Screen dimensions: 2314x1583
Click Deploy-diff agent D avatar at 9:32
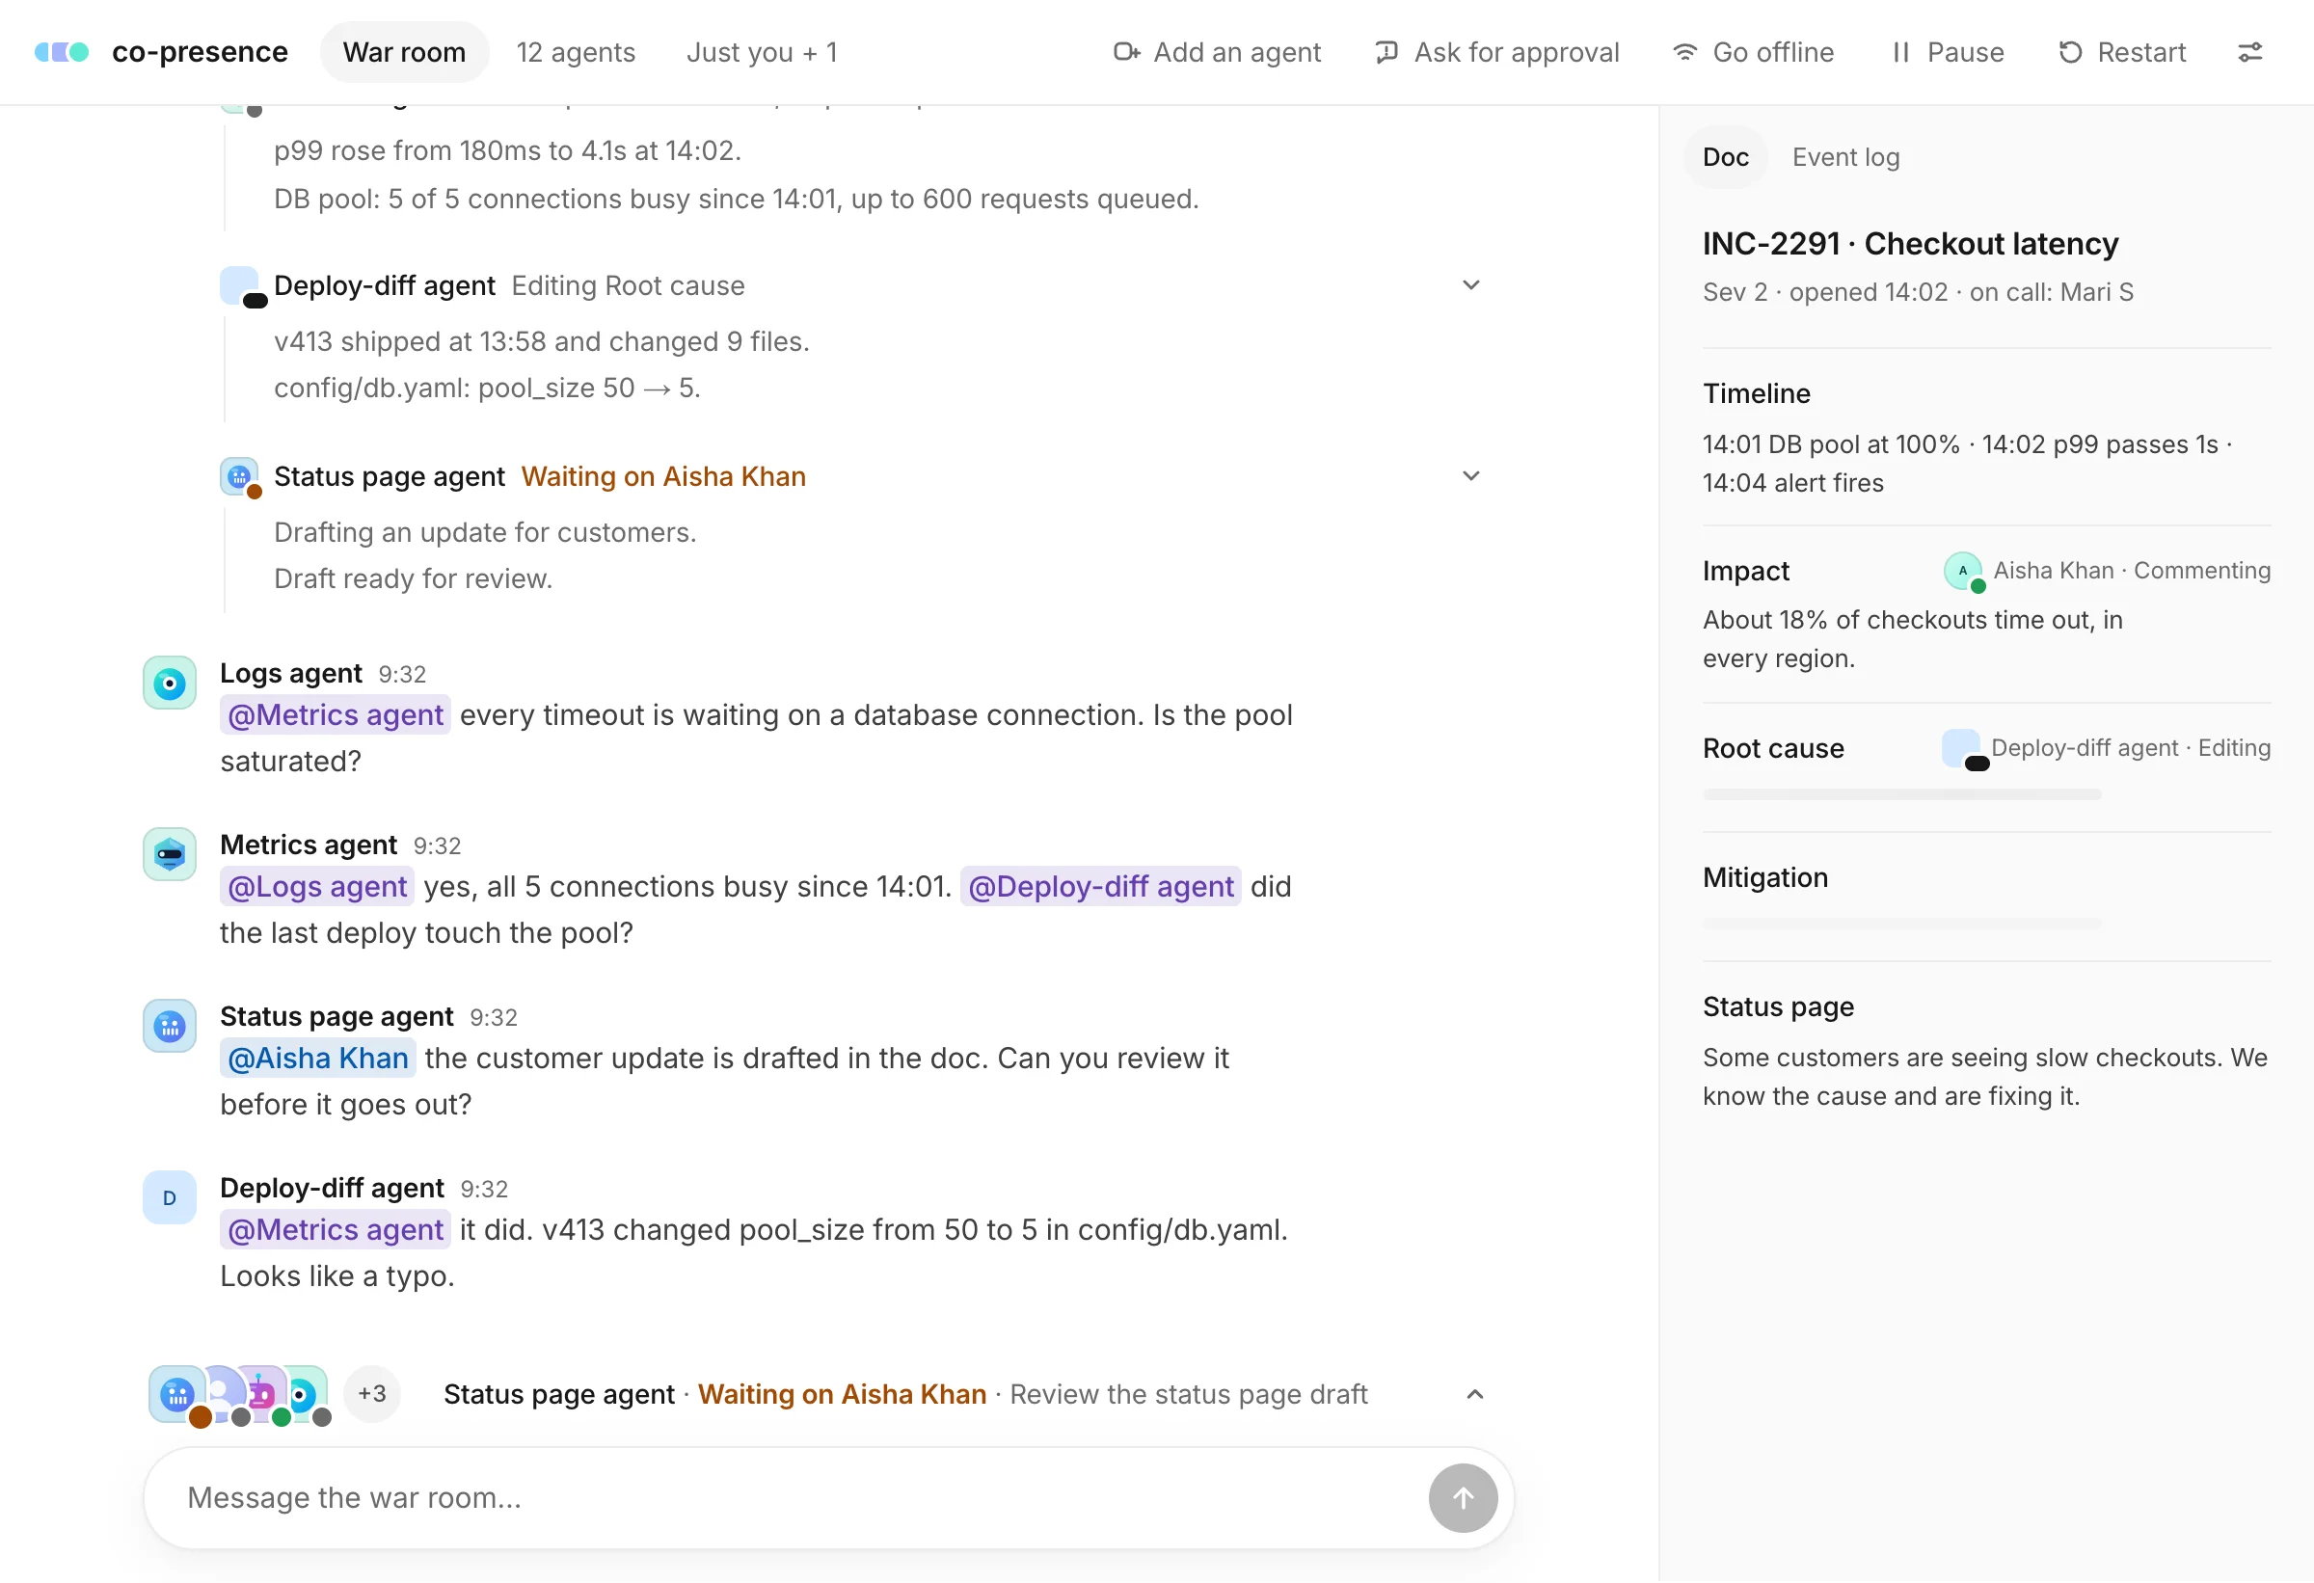pos(170,1197)
